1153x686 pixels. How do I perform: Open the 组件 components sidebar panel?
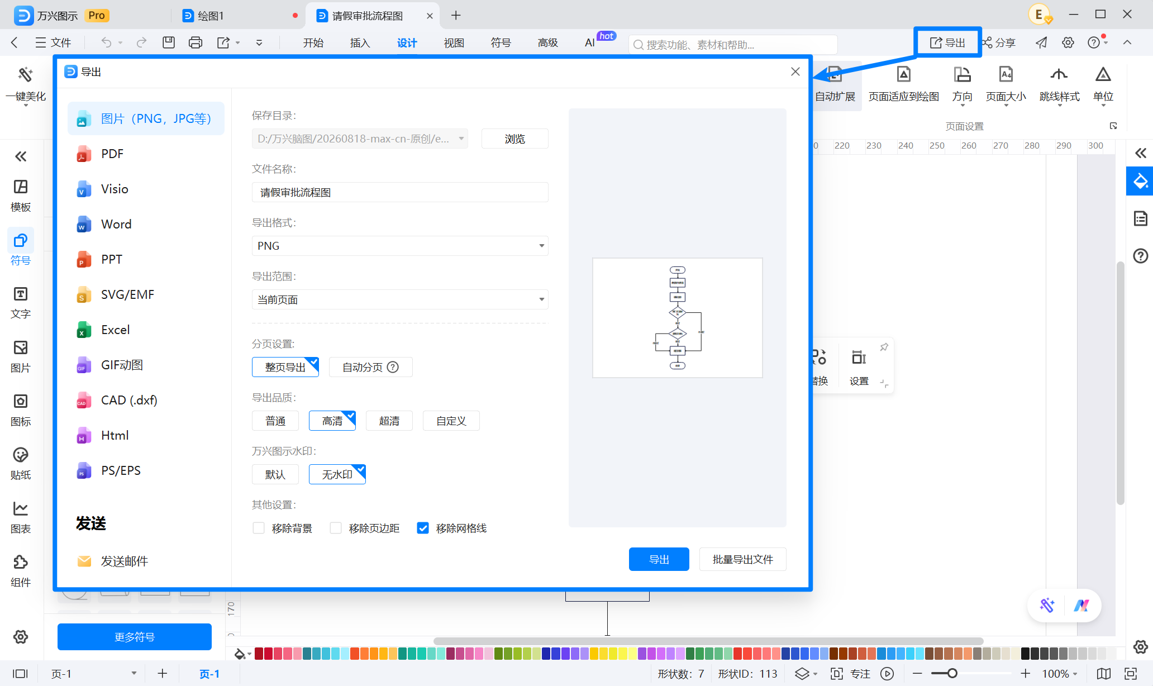[x=21, y=571]
